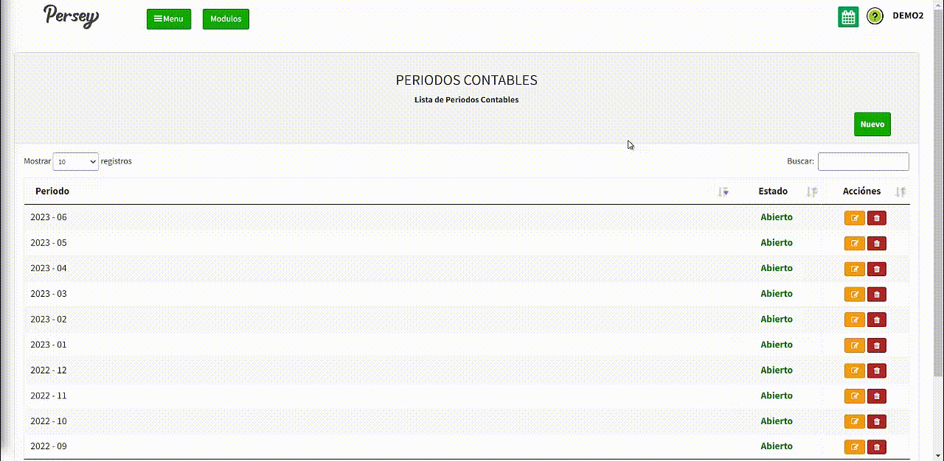944x461 pixels.
Task: Sort table by Periodo column
Action: coord(52,191)
